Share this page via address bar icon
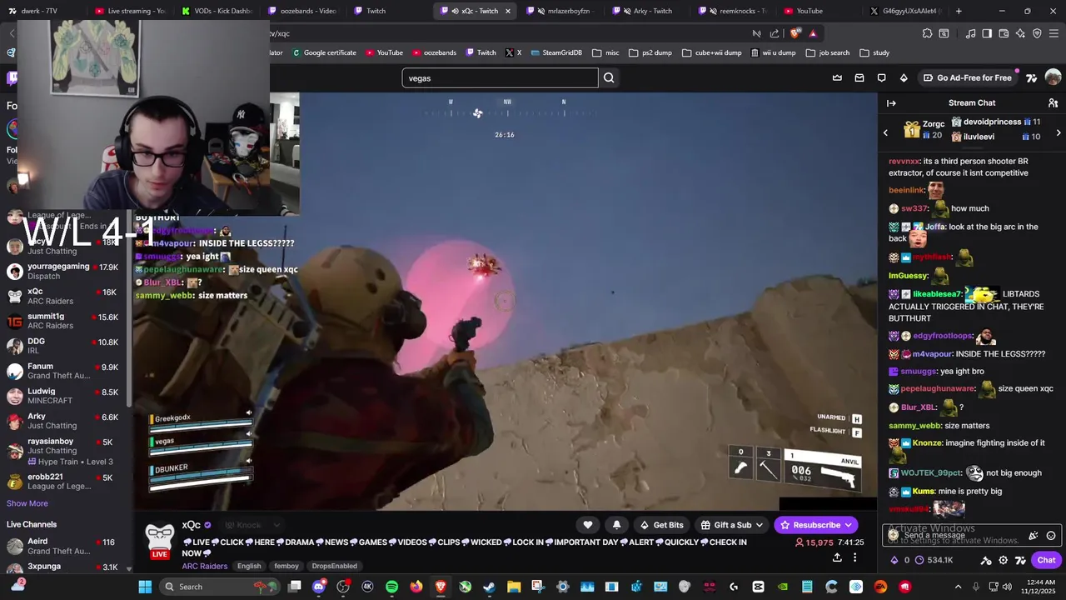Image resolution: width=1066 pixels, height=600 pixels. pyautogui.click(x=775, y=33)
